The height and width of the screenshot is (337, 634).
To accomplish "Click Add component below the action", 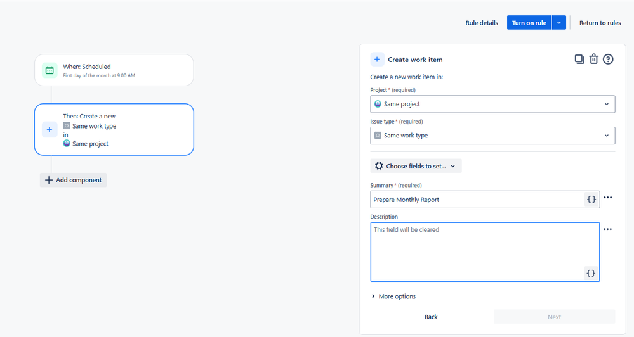I will click(x=73, y=180).
